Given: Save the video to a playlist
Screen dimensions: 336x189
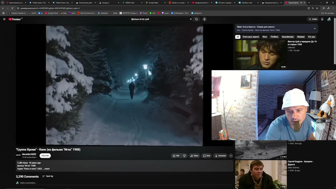Looking at the screenshot, I should [x=207, y=156].
